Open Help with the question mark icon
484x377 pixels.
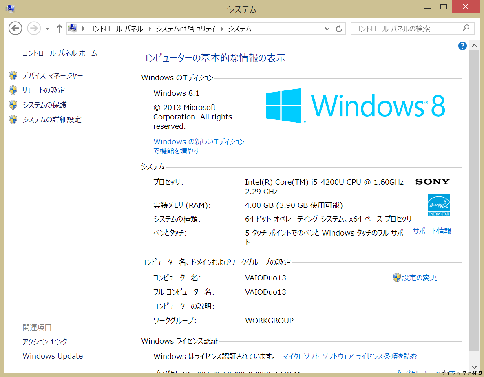tap(462, 46)
